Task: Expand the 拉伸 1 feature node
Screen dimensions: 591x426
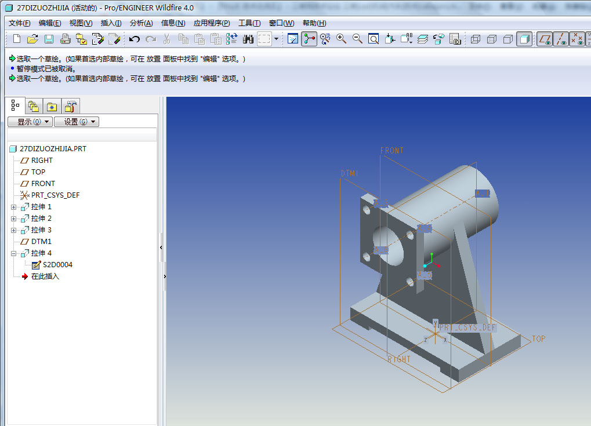Action: [x=13, y=207]
